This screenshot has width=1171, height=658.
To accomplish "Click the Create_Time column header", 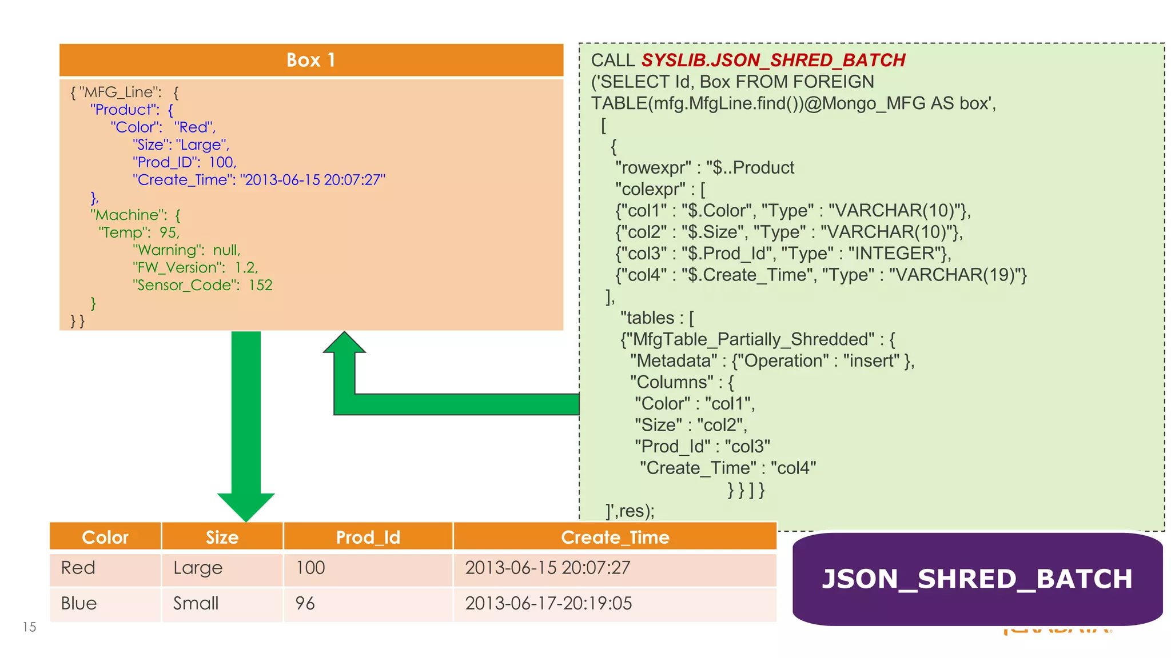I will [x=615, y=537].
